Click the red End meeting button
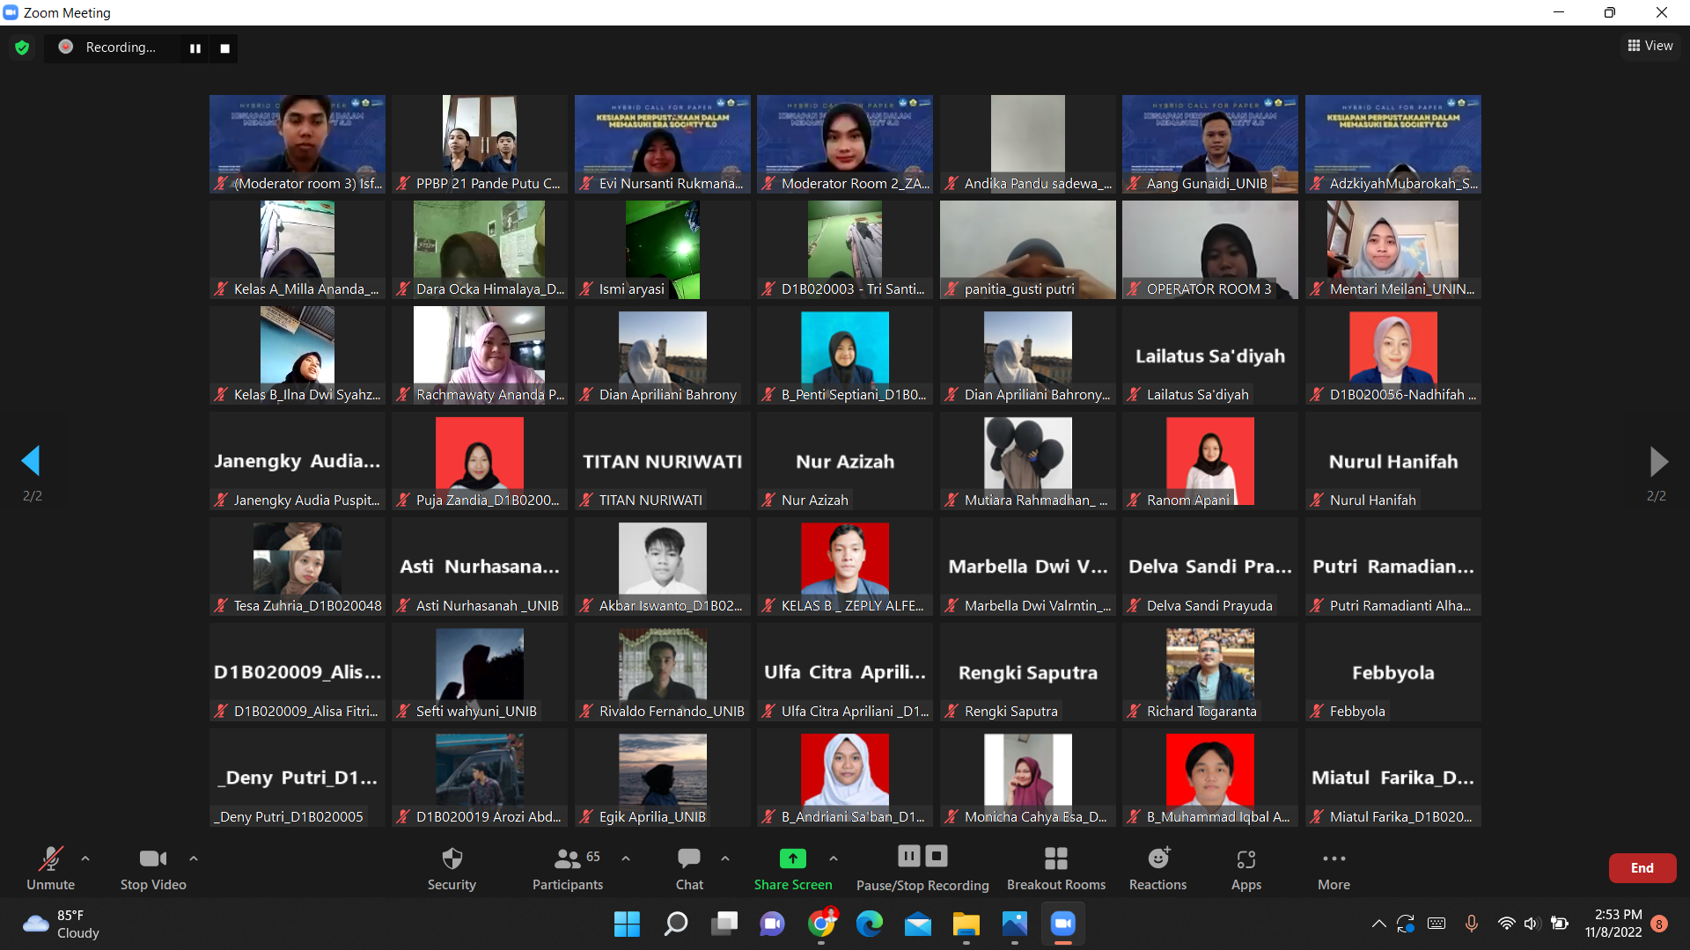This screenshot has height=950, width=1690. click(1642, 868)
